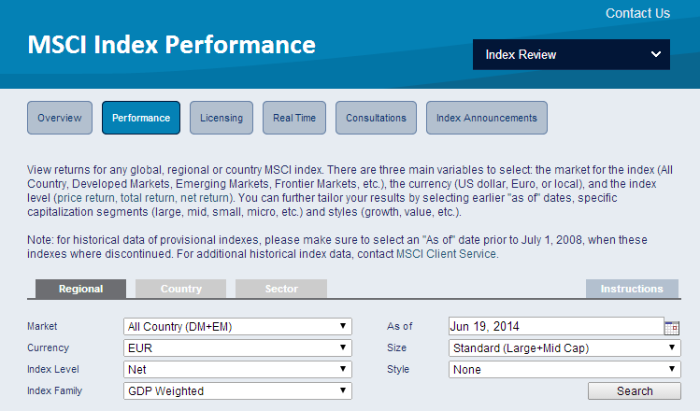
Task: Open the calendar icon beside As of
Action: click(671, 328)
